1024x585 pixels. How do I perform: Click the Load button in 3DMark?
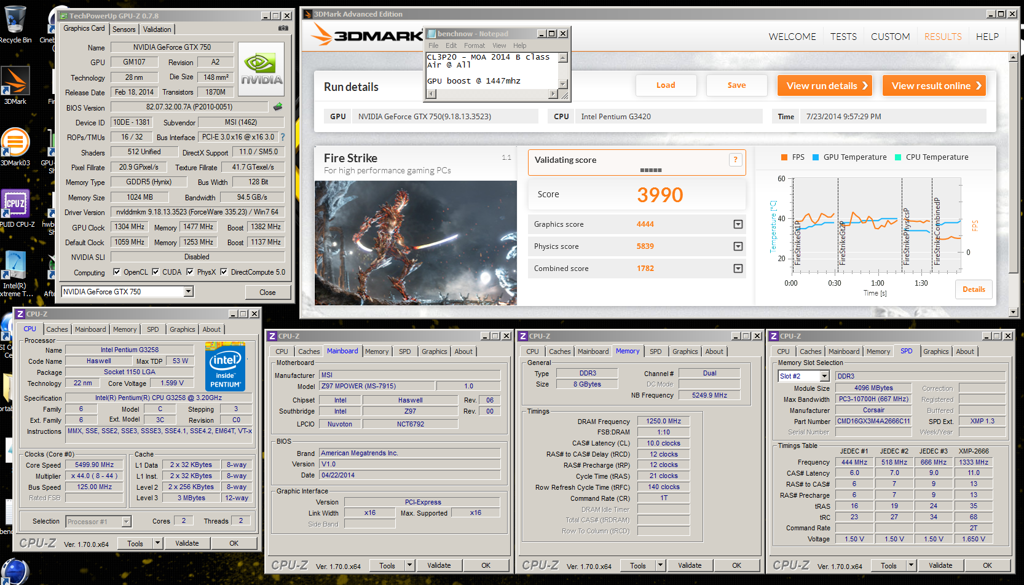666,85
